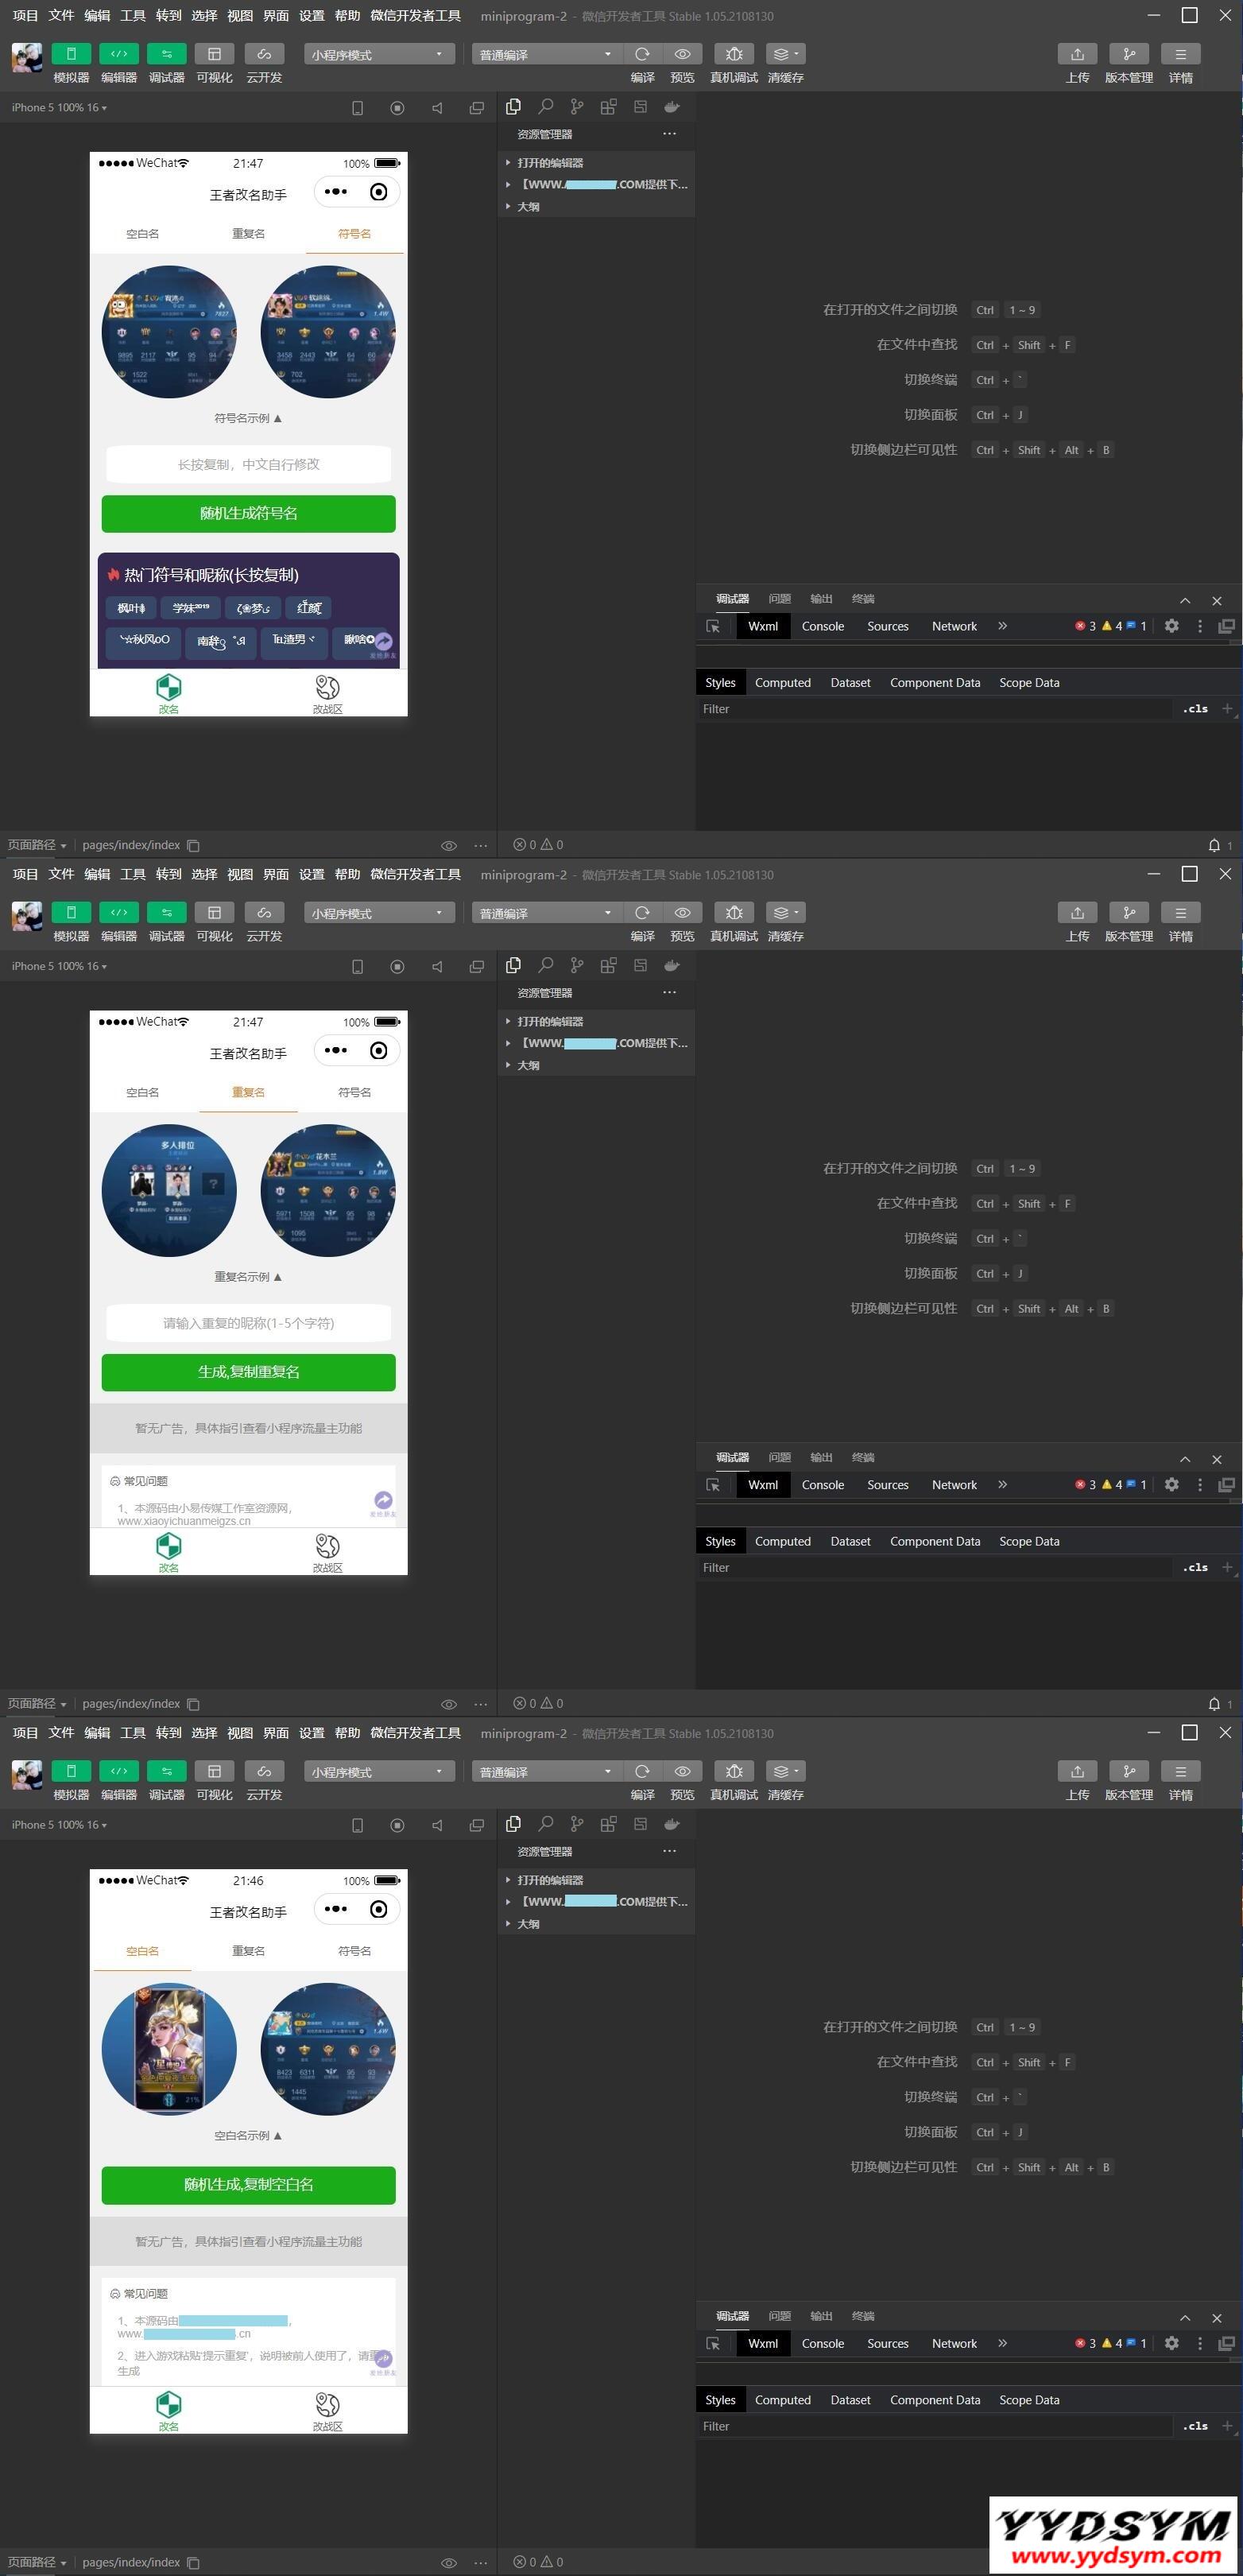Screen dimensions: 1243x2576
Task: Click 真机调试 bug icon in top window
Action: (733, 54)
